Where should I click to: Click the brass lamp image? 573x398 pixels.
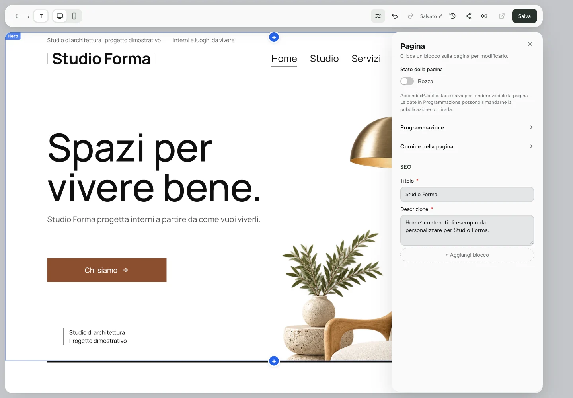point(370,142)
